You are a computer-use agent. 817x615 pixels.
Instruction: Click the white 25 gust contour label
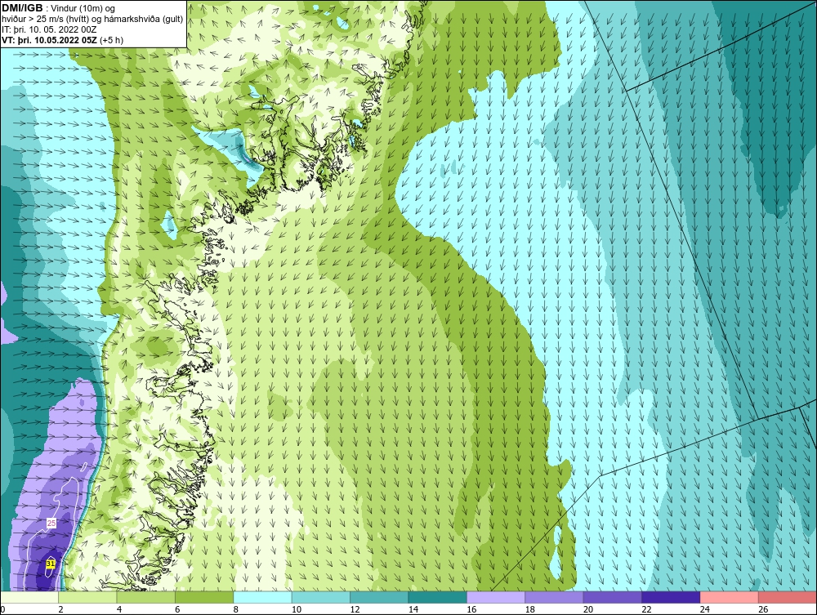tap(51, 523)
